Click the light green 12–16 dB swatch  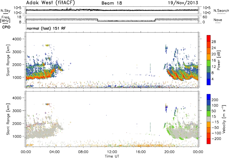(x=209, y=63)
